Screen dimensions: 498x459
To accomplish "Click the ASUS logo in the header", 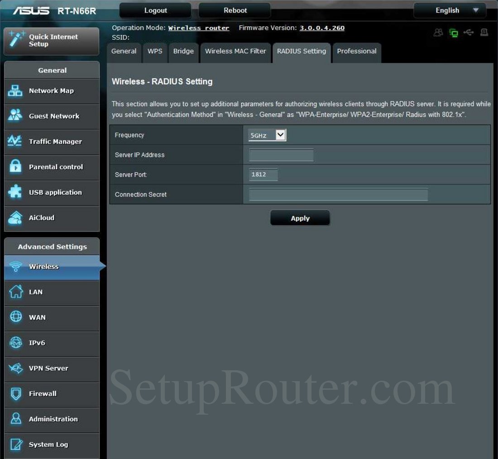I will (31, 11).
